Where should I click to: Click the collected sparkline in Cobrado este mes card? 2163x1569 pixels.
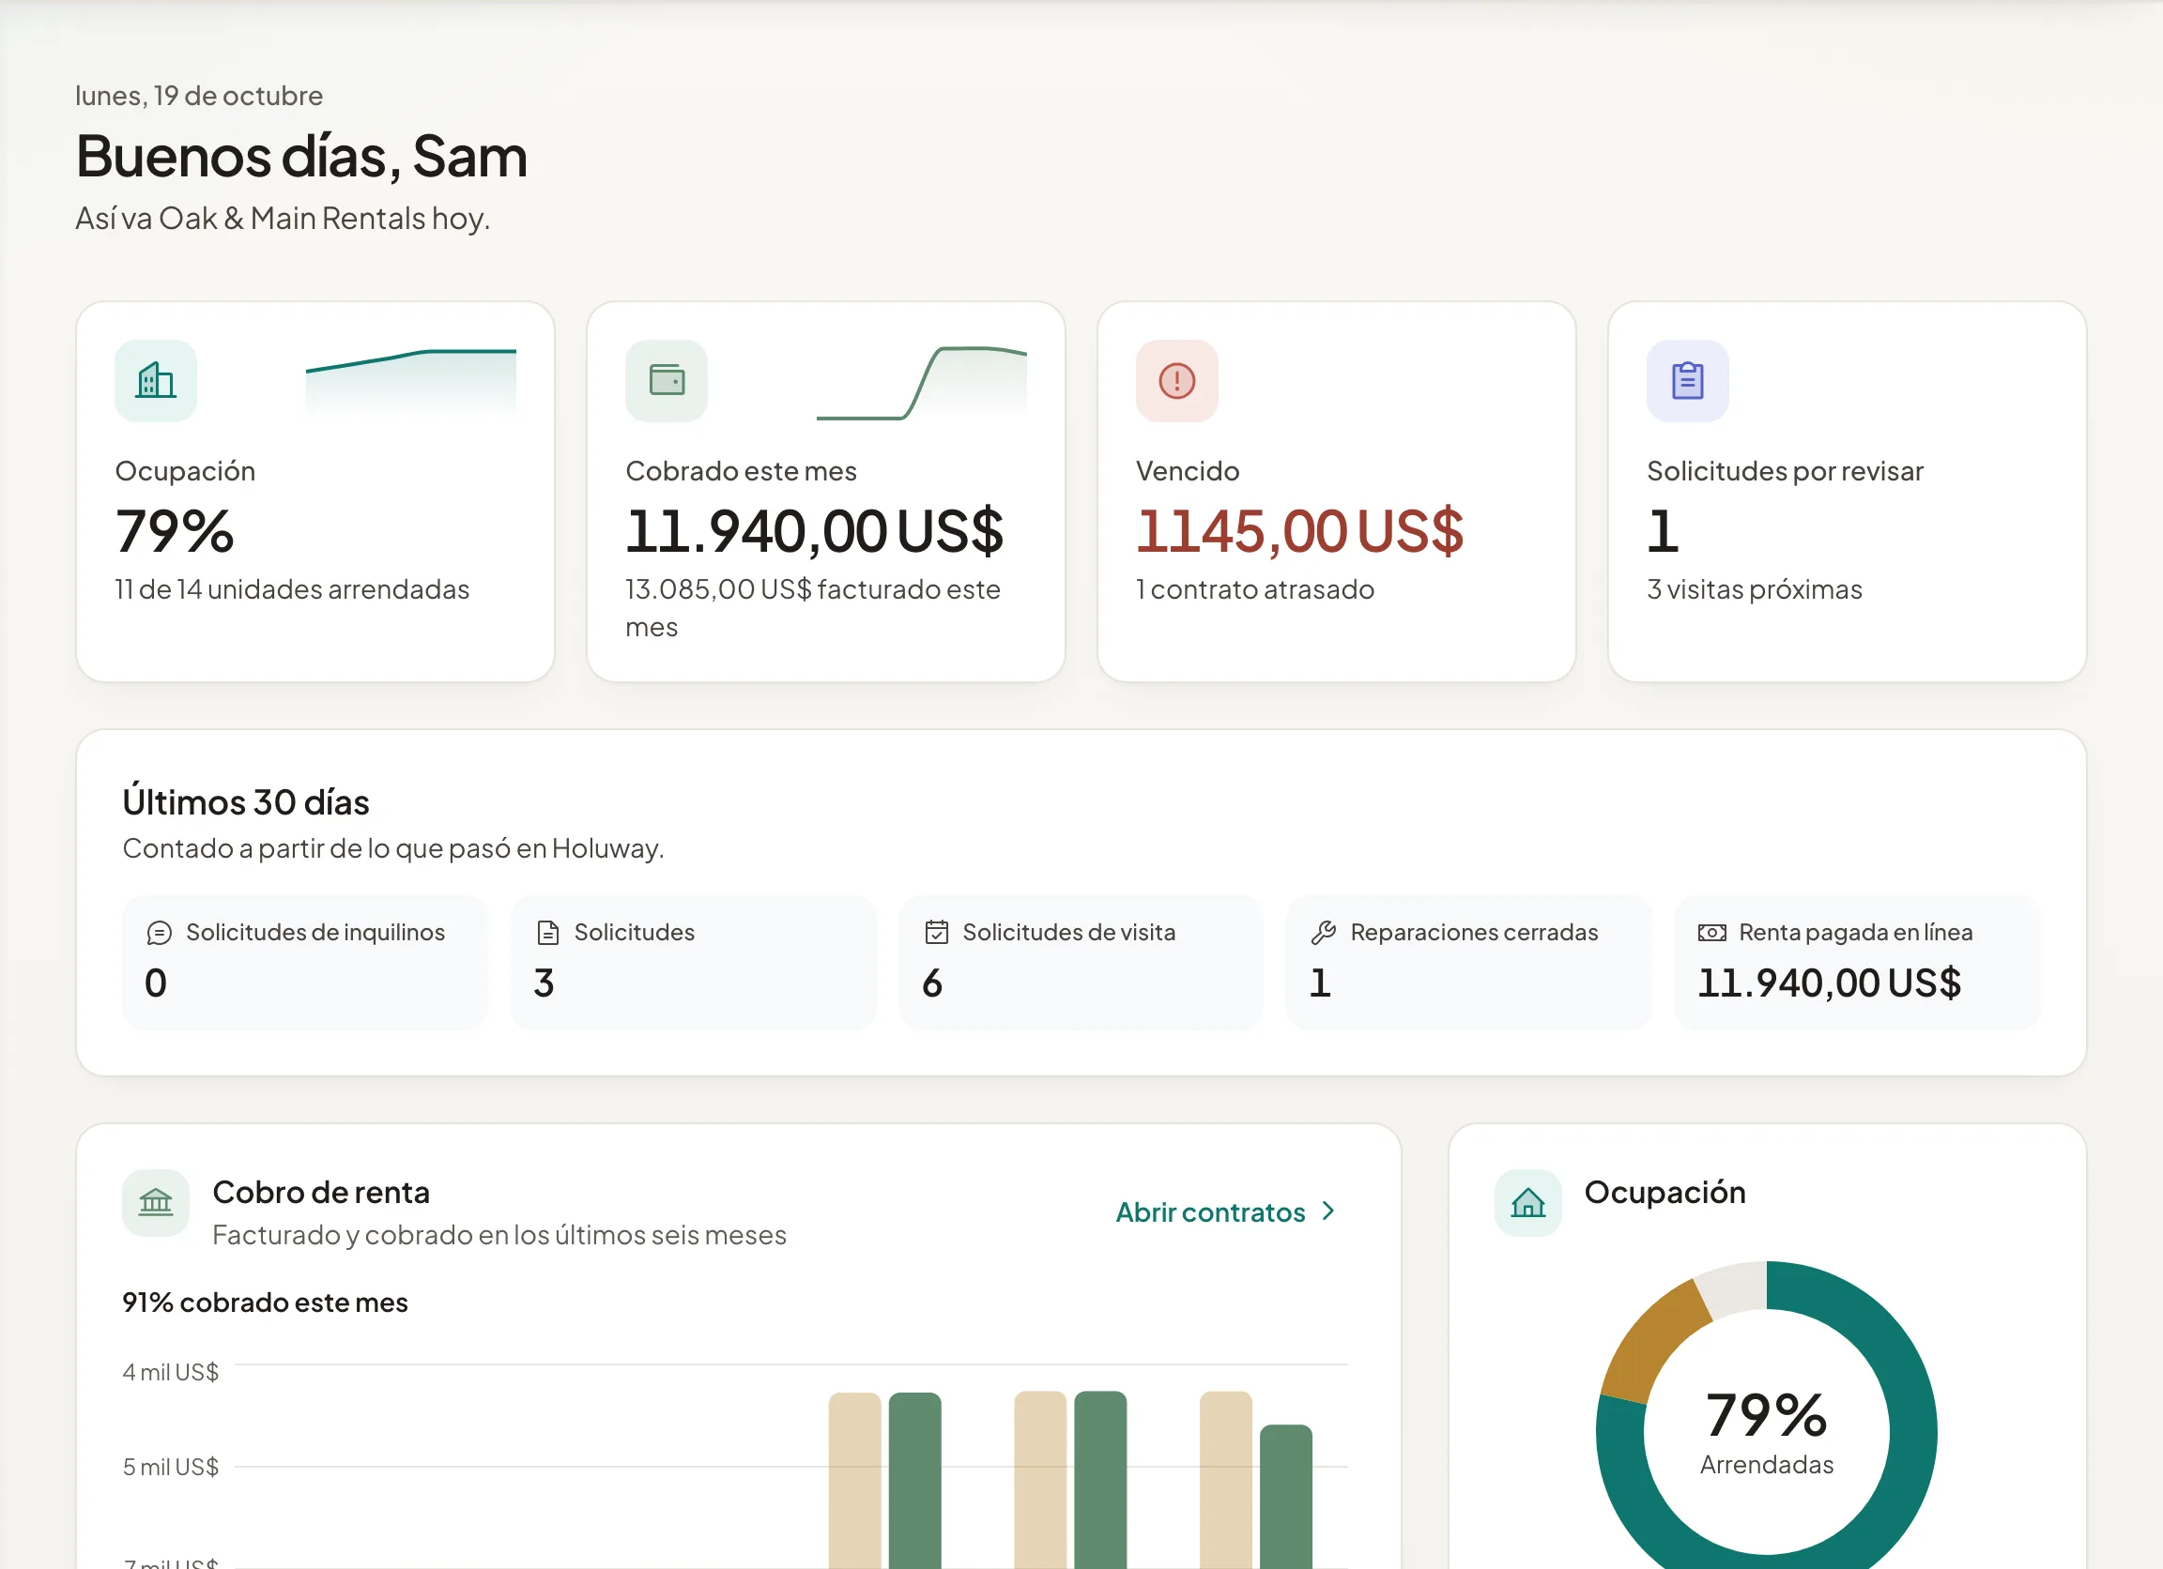click(922, 381)
